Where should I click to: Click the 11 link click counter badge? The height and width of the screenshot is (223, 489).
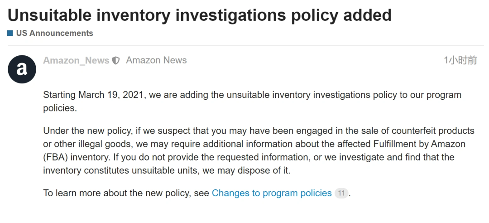(x=341, y=193)
